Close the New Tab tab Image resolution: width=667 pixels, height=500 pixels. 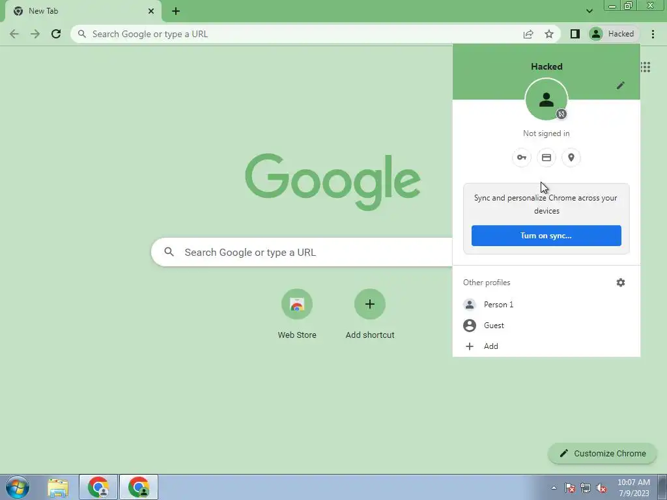pos(151,11)
